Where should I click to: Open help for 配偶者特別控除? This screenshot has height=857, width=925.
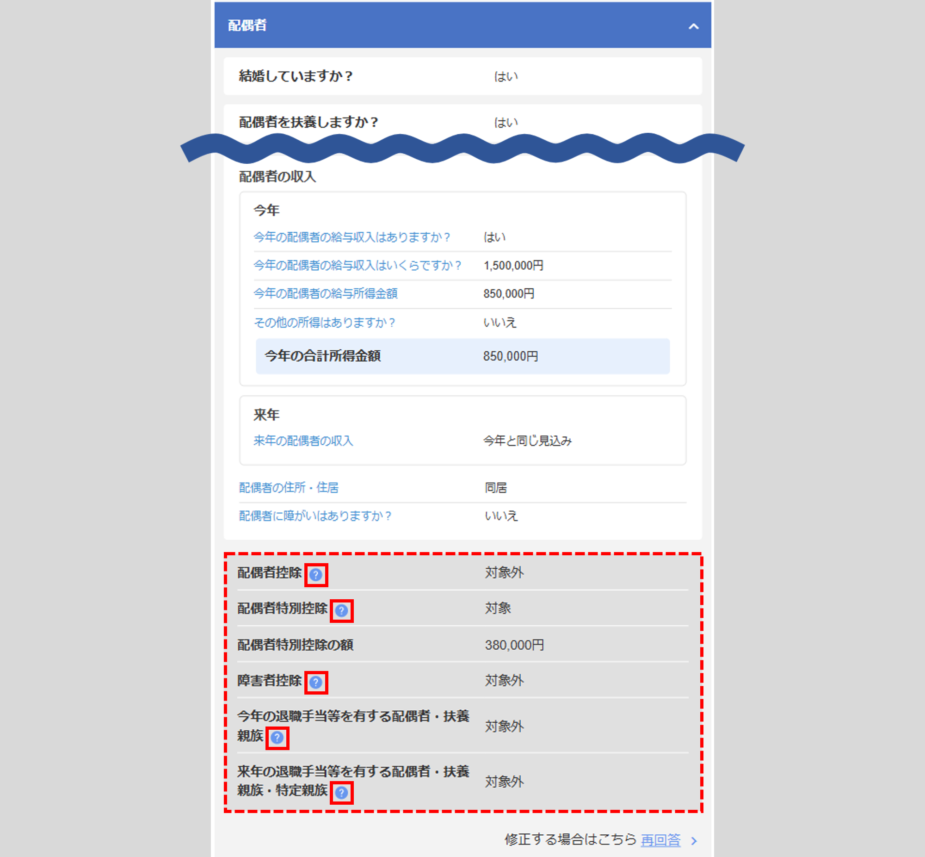[x=341, y=610]
